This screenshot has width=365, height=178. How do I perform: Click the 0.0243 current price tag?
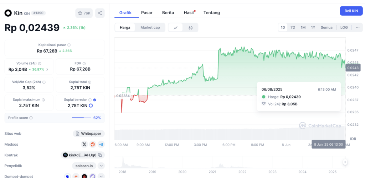[353, 68]
